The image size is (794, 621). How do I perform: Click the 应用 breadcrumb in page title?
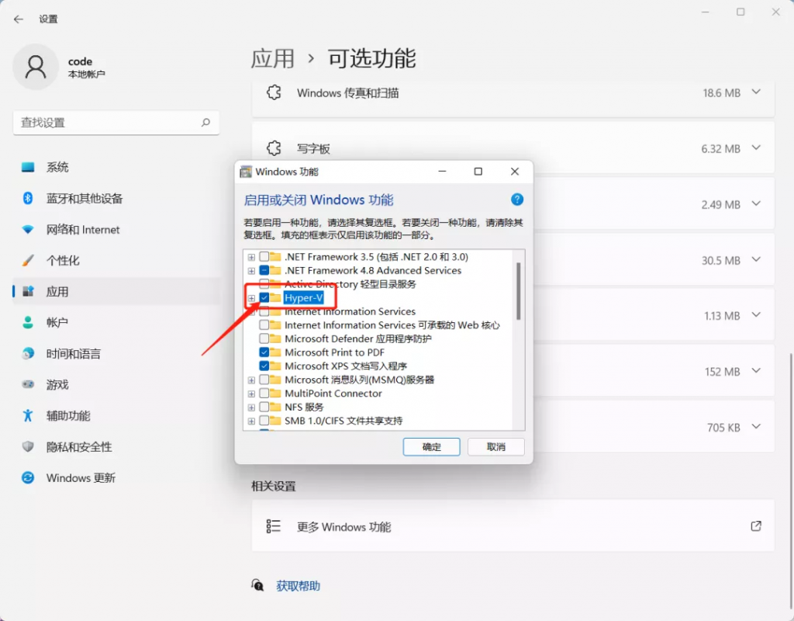coord(272,58)
